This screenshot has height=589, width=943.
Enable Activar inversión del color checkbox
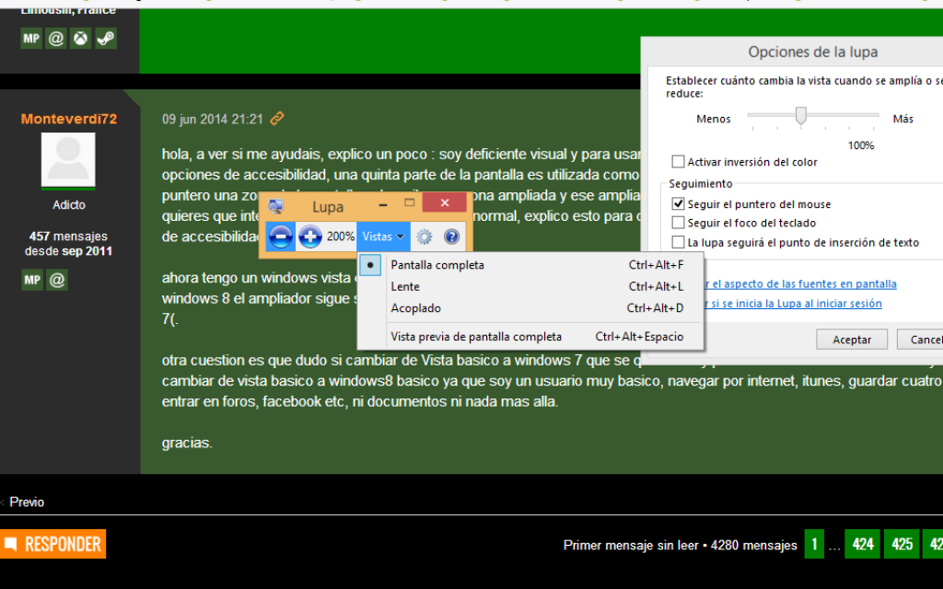(678, 162)
